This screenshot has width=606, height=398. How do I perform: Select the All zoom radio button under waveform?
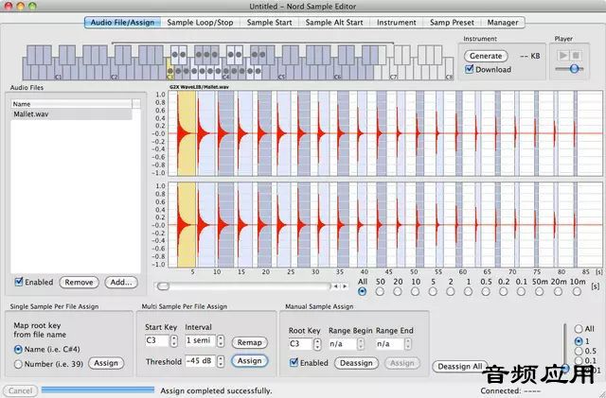coord(362,292)
